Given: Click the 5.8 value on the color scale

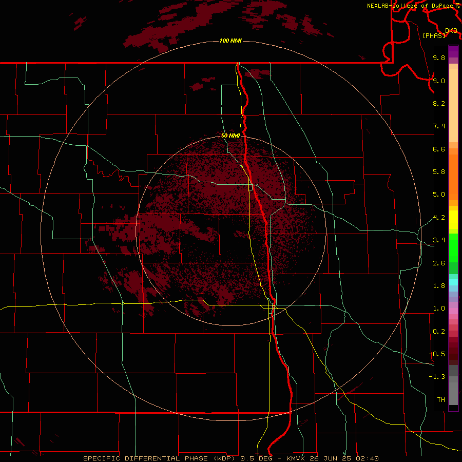Looking at the screenshot, I should coord(439,172).
